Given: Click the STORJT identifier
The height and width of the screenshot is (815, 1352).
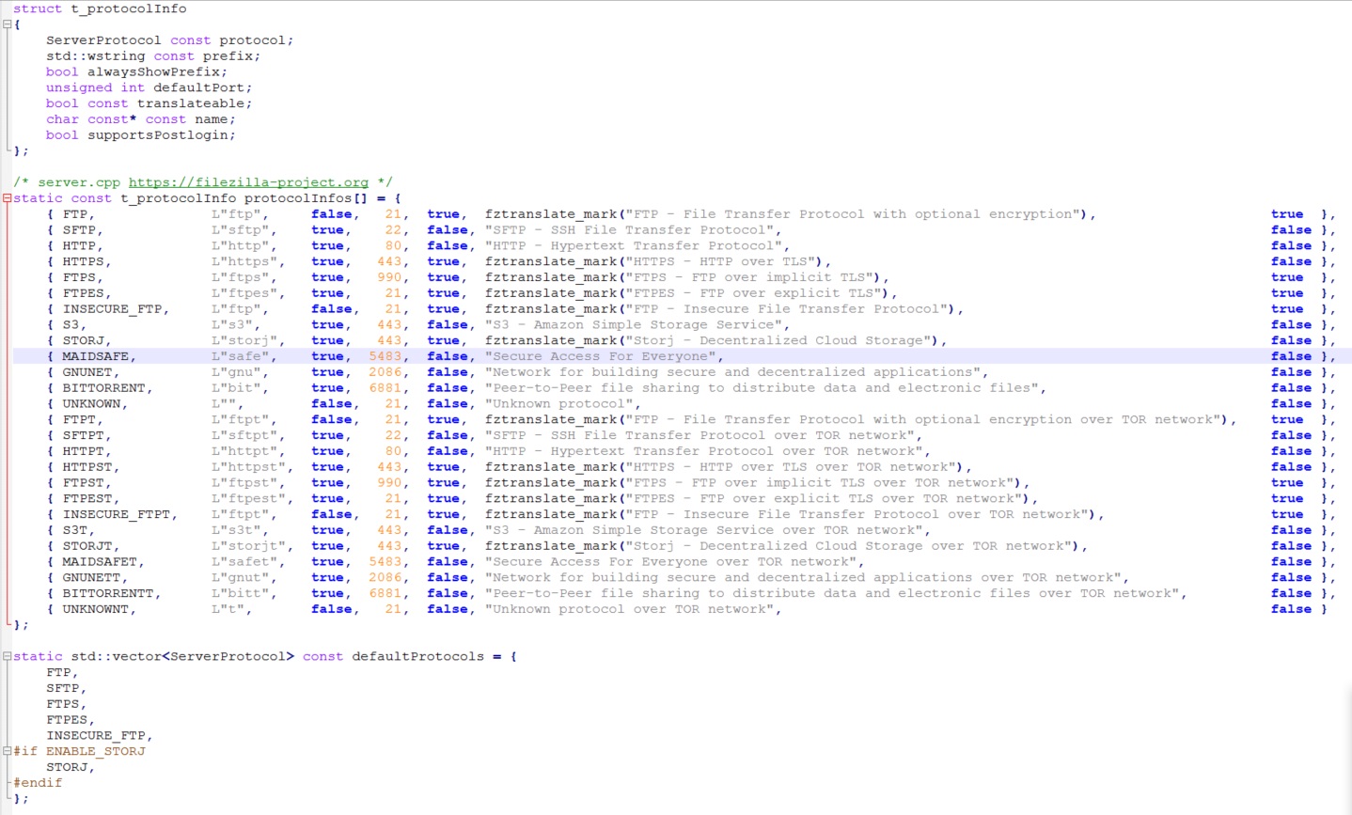Looking at the screenshot, I should click(x=86, y=546).
